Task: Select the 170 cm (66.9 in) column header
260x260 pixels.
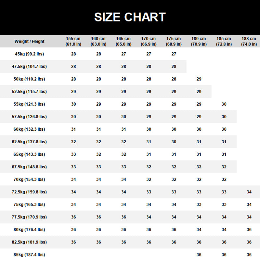Action: point(149,41)
